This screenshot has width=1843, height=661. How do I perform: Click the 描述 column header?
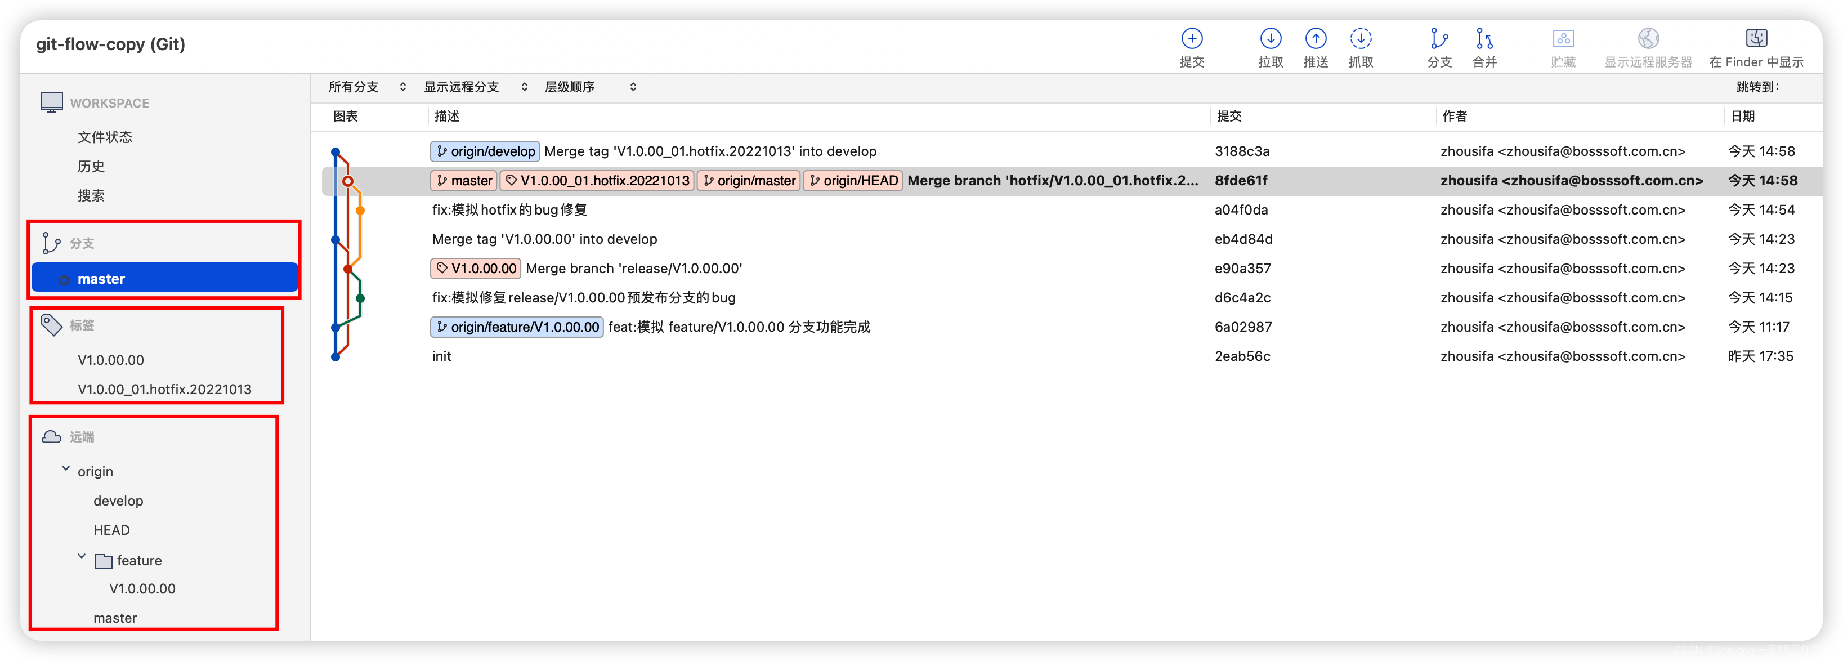[447, 116]
